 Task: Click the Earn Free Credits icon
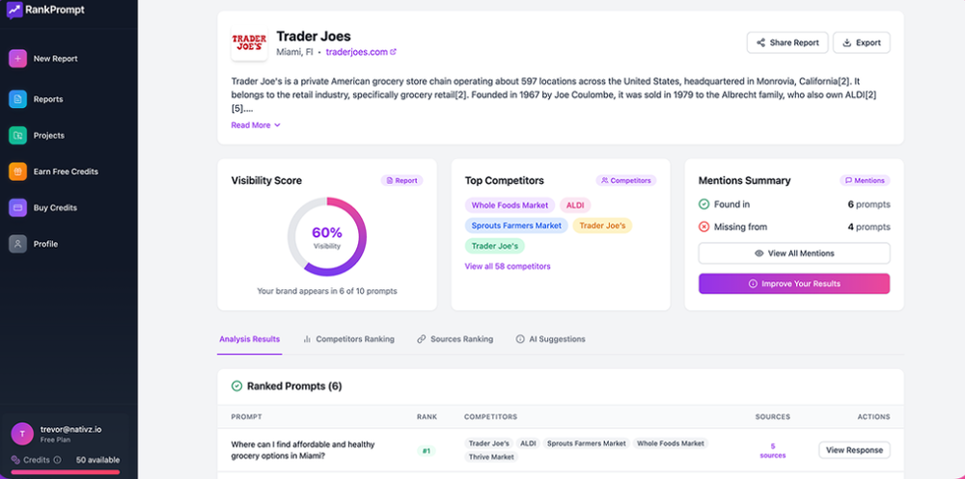click(17, 172)
